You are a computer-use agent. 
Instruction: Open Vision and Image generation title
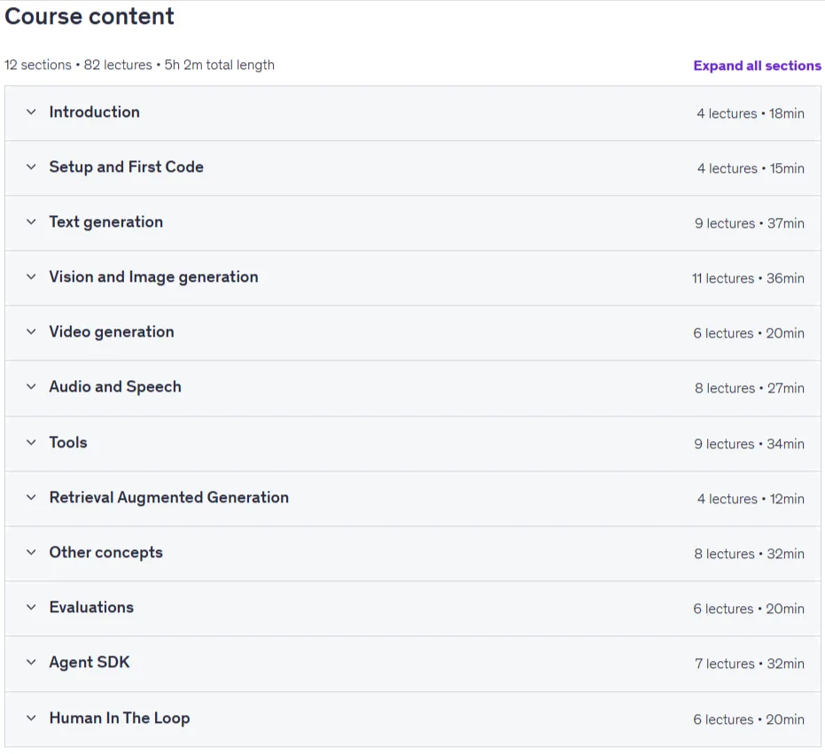click(153, 276)
